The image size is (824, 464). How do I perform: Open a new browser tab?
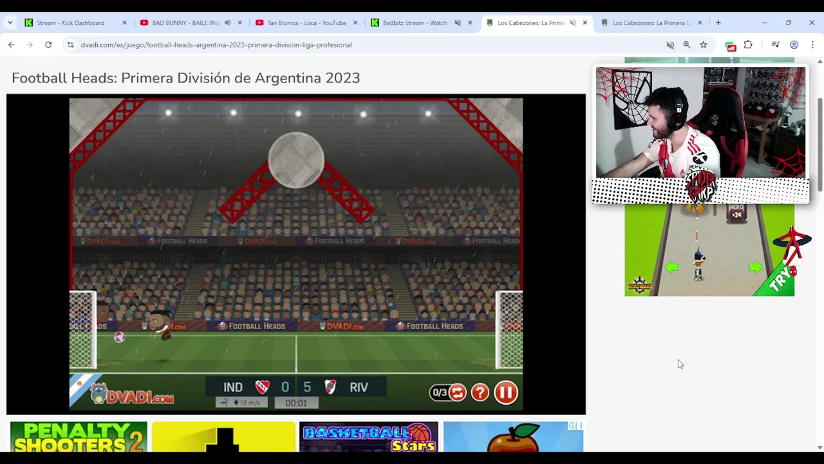click(x=718, y=23)
